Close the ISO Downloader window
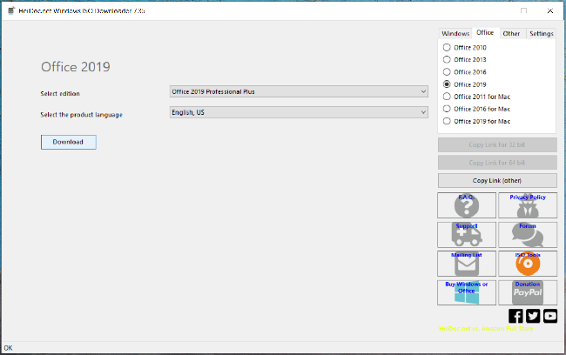 (550, 10)
